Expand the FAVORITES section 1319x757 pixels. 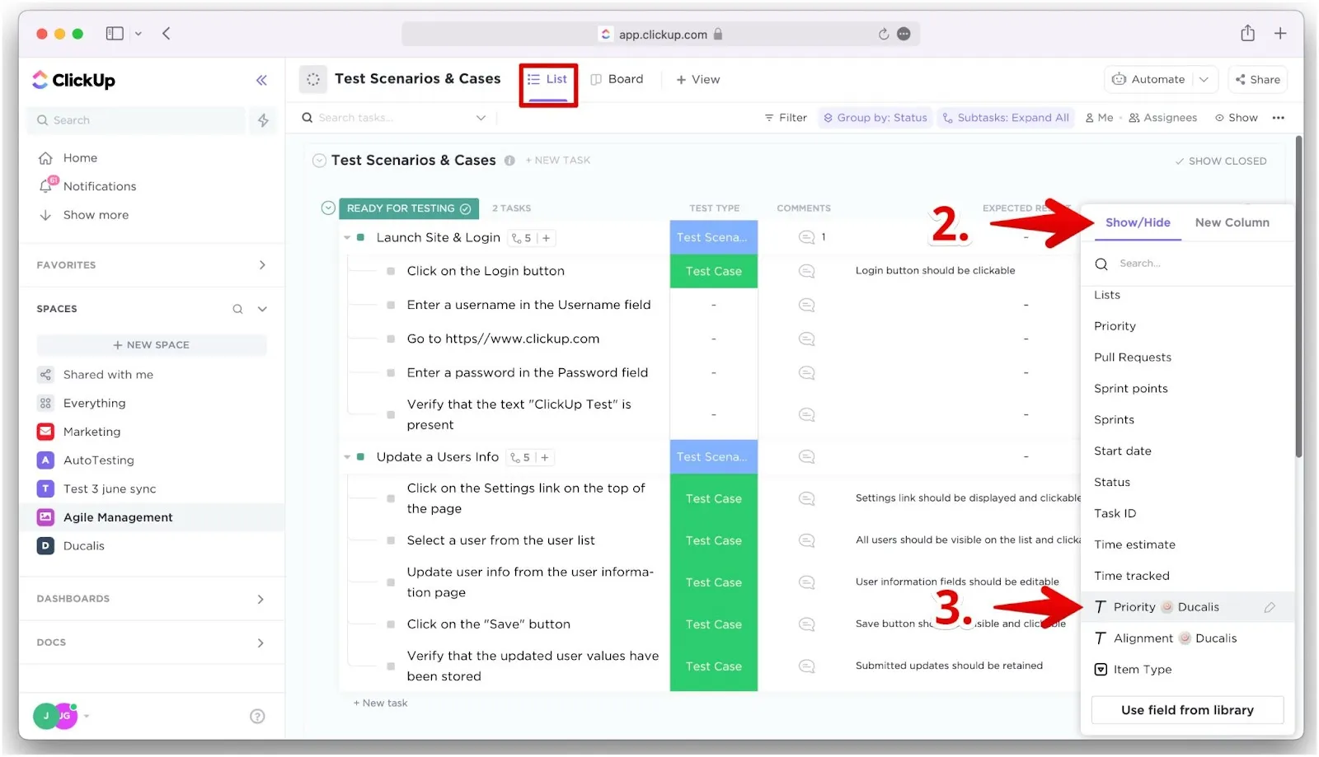262,264
